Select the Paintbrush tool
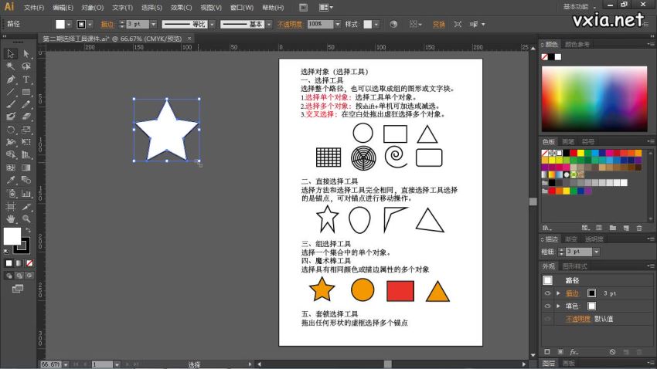This screenshot has height=369, width=657. [11, 104]
